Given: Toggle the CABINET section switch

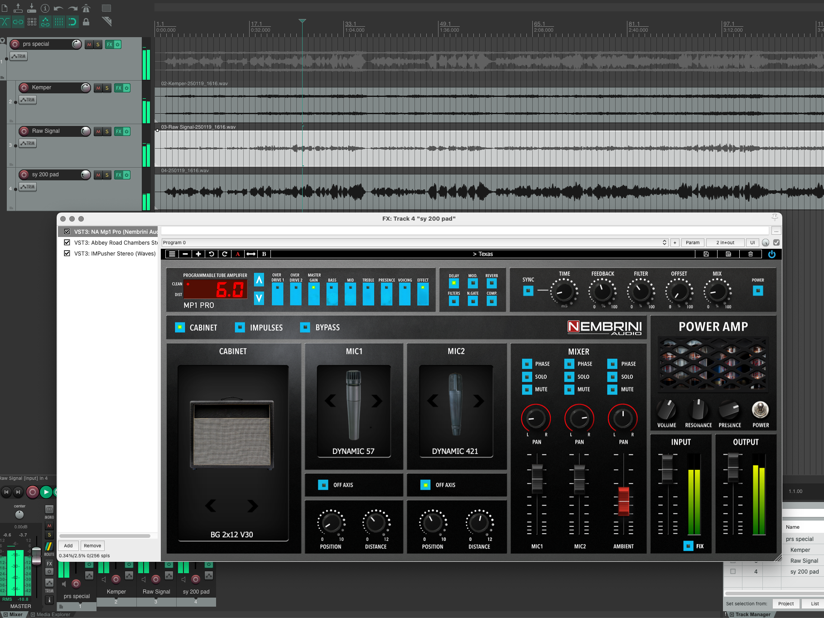Looking at the screenshot, I should tap(180, 327).
